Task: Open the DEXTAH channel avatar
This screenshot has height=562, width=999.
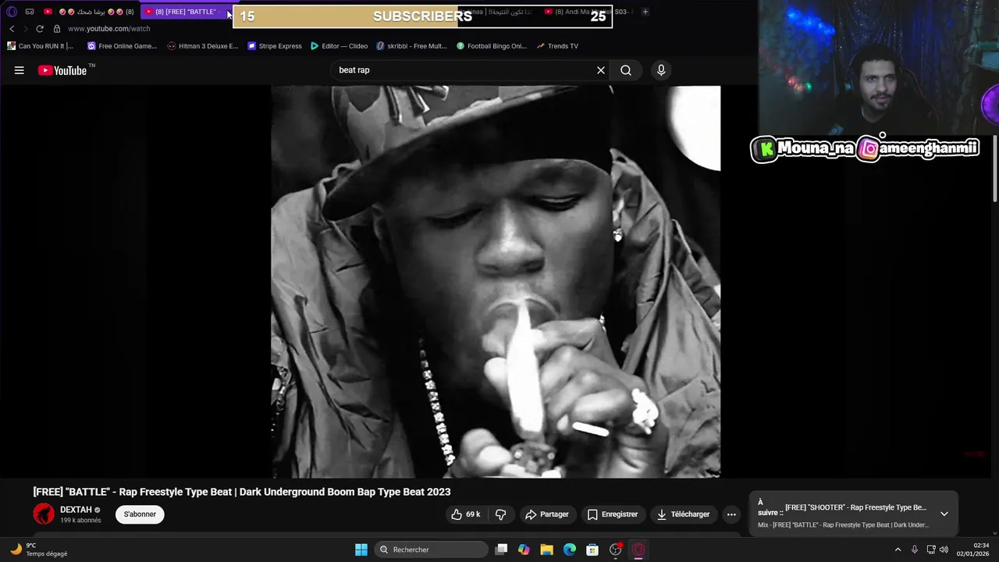Action: pyautogui.click(x=44, y=514)
